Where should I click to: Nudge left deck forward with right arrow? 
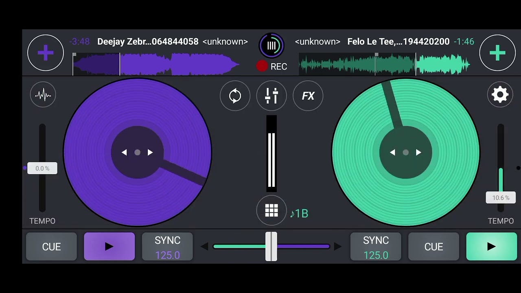pos(150,152)
